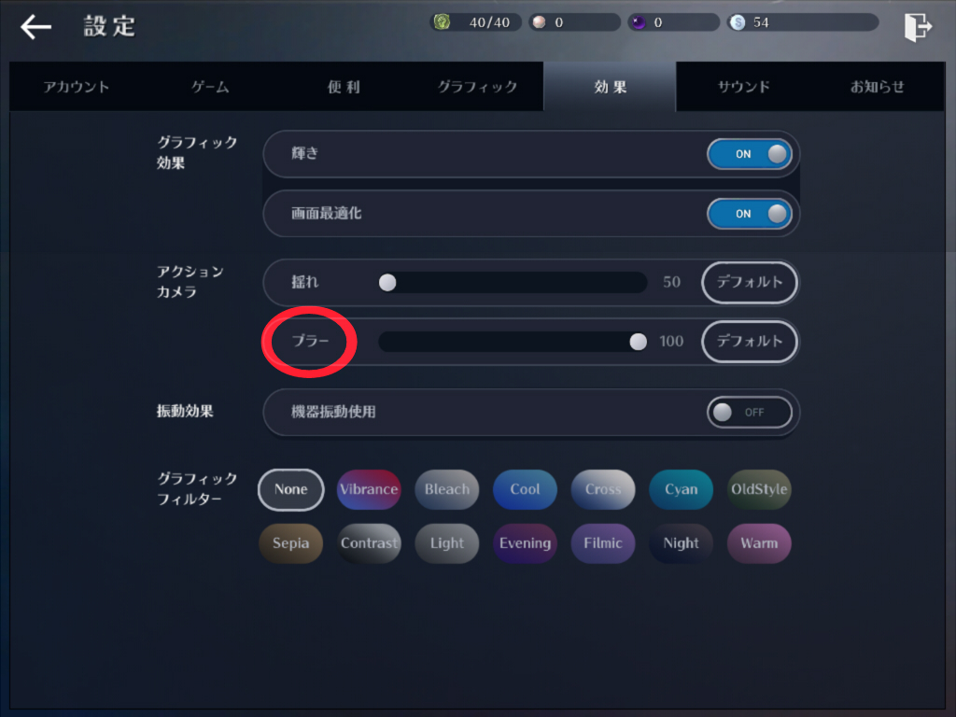
Task: Tap the green stamina icon showing 40/40
Action: (442, 22)
